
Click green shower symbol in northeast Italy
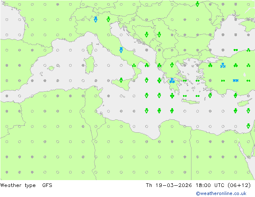[x=108, y=19]
